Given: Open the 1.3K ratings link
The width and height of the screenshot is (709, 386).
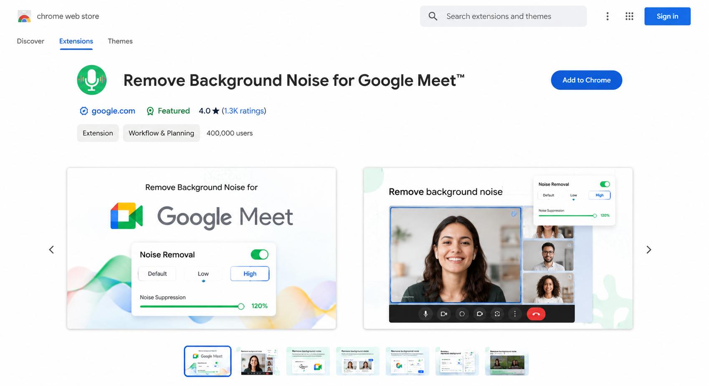Looking at the screenshot, I should click(x=244, y=111).
